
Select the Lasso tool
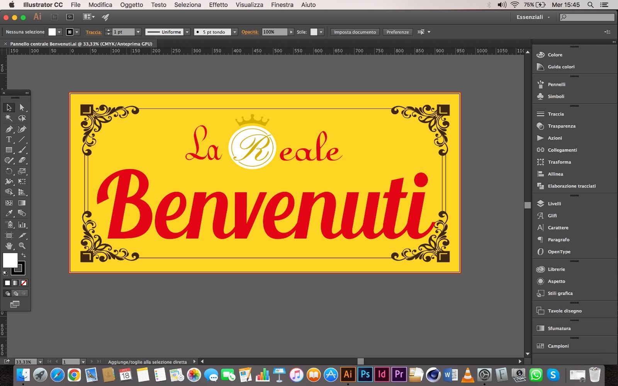pyautogui.click(x=22, y=118)
